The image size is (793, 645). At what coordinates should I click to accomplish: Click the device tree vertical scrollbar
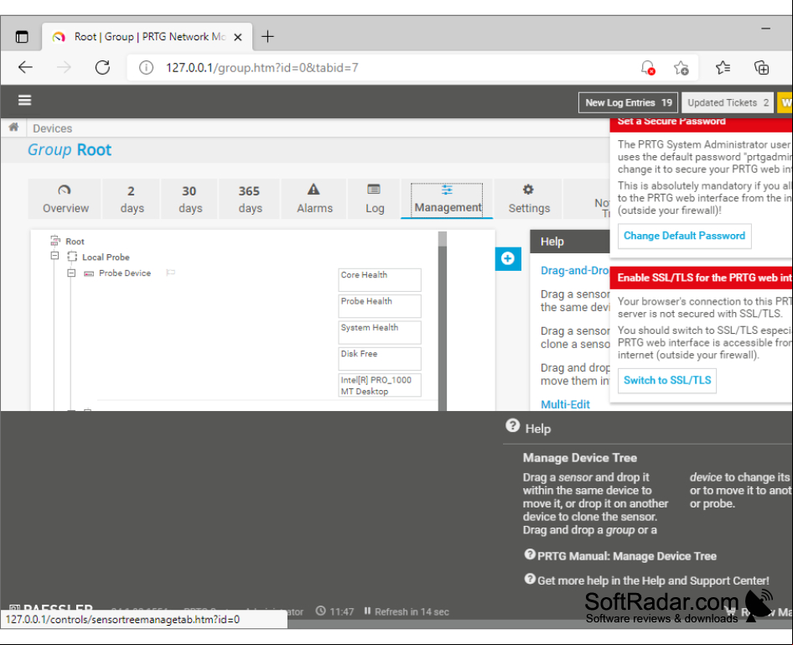point(443,321)
